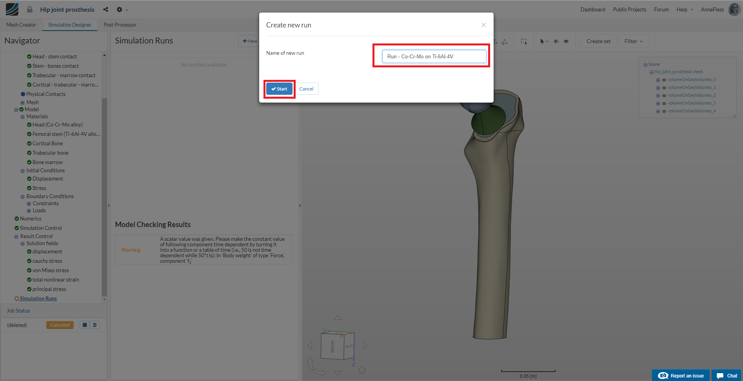Image resolution: width=743 pixels, height=381 pixels.
Task: Open the pick-mode cursor tool dropdown
Action: (x=544, y=41)
